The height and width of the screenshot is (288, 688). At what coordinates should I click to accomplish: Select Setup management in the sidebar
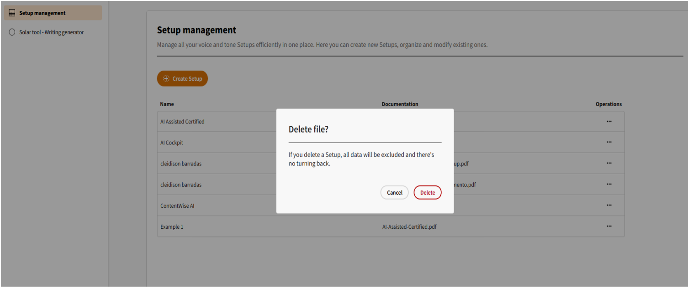[x=42, y=13]
